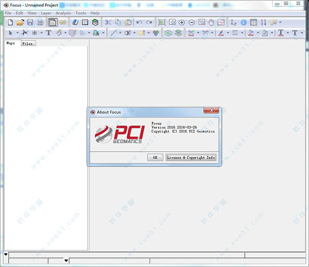309x267 pixels.
Task: Expand the contrast enhancement dropdown
Action: [134, 33]
